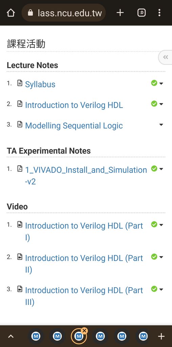The height and width of the screenshot is (347, 172).
Task: Click the green completion check for Syllabus
Action: coord(154,83)
